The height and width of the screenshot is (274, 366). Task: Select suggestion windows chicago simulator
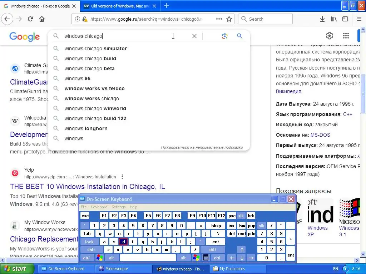tap(149, 49)
